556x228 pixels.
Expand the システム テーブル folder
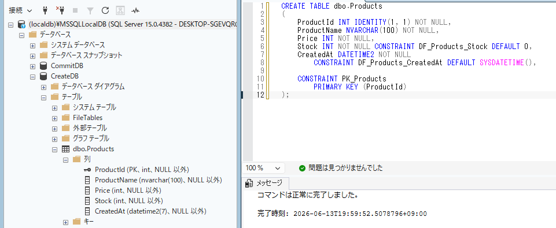click(x=54, y=107)
